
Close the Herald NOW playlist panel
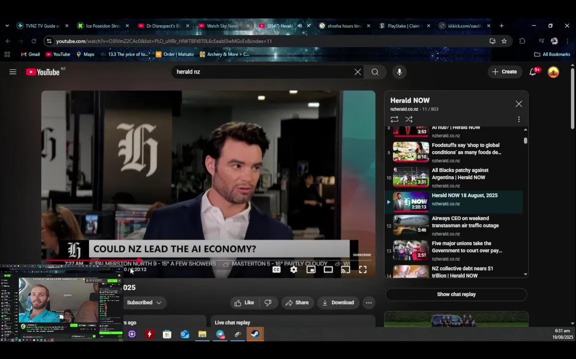pyautogui.click(x=519, y=104)
